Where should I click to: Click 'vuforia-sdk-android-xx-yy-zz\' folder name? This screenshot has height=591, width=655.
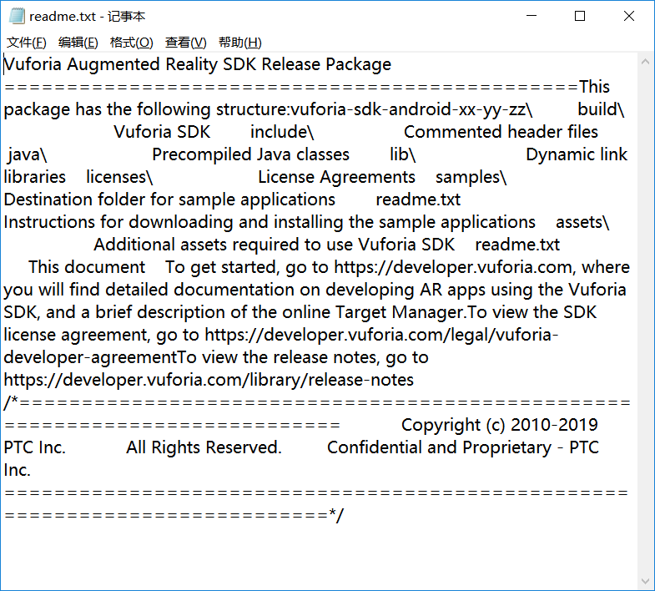coord(411,109)
